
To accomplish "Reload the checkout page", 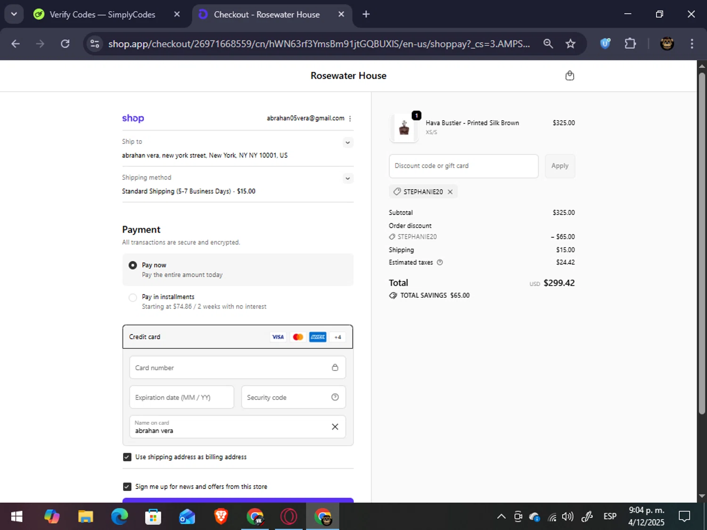I will click(65, 44).
